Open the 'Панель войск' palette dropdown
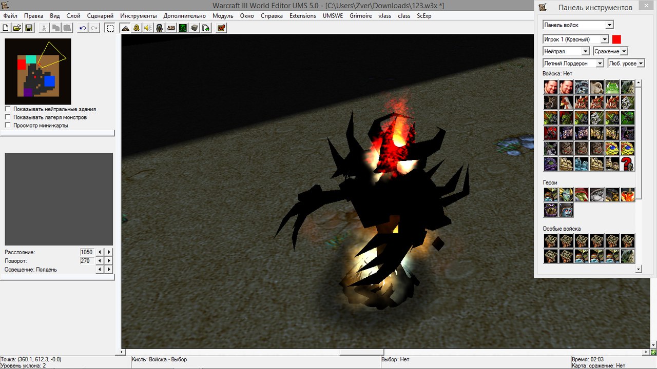Image resolution: width=657 pixels, height=369 pixels. coord(578,25)
